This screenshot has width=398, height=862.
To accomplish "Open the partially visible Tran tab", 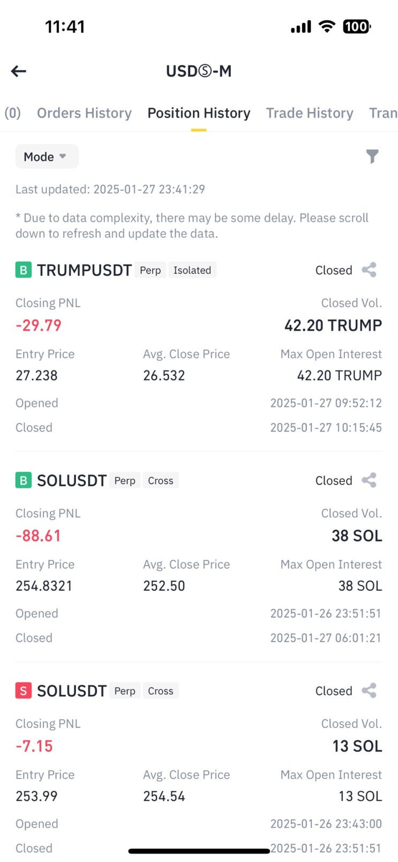I will [x=383, y=113].
